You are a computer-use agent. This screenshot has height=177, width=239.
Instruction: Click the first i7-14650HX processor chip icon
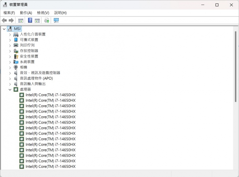[x=22, y=95]
